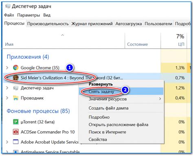Sort by the Имя column header

point(9,45)
